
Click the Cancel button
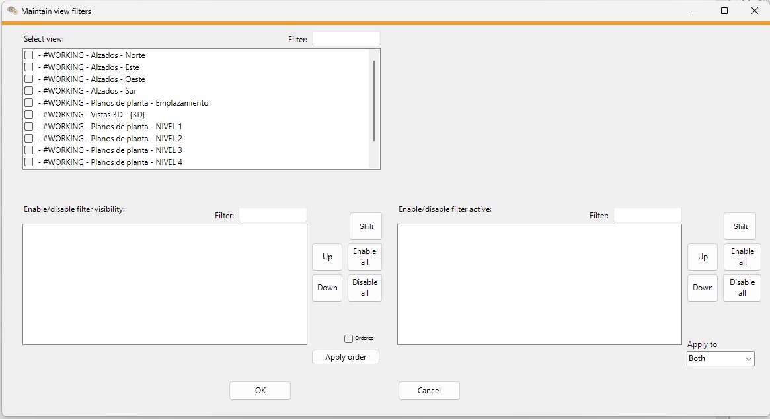click(x=428, y=390)
